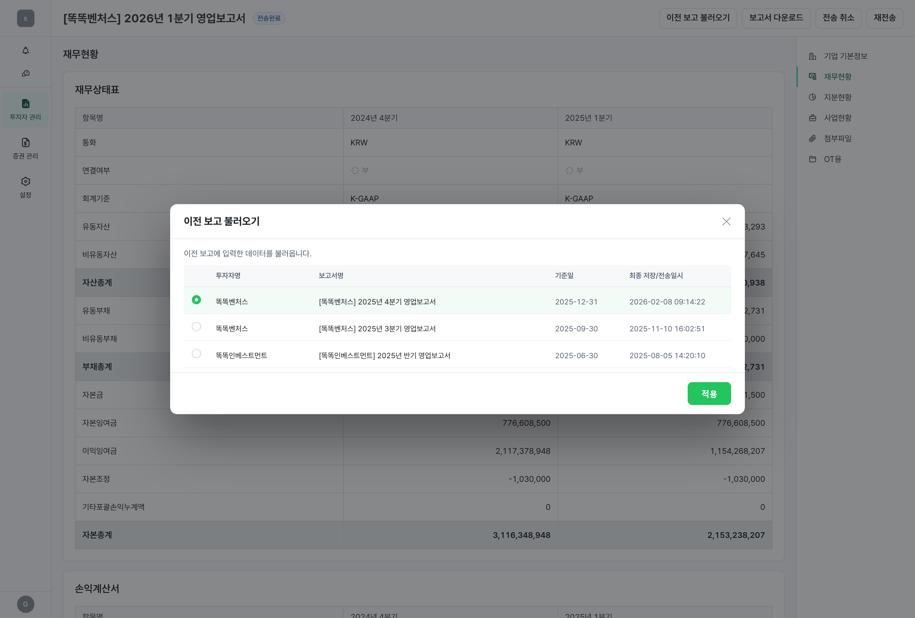Jump to 첨부파일 section
915x618 pixels.
pyautogui.click(x=838, y=139)
